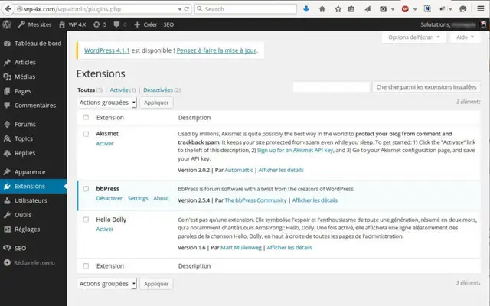
Task: Open the 5 updates counter in the admin bar
Action: tap(100, 24)
